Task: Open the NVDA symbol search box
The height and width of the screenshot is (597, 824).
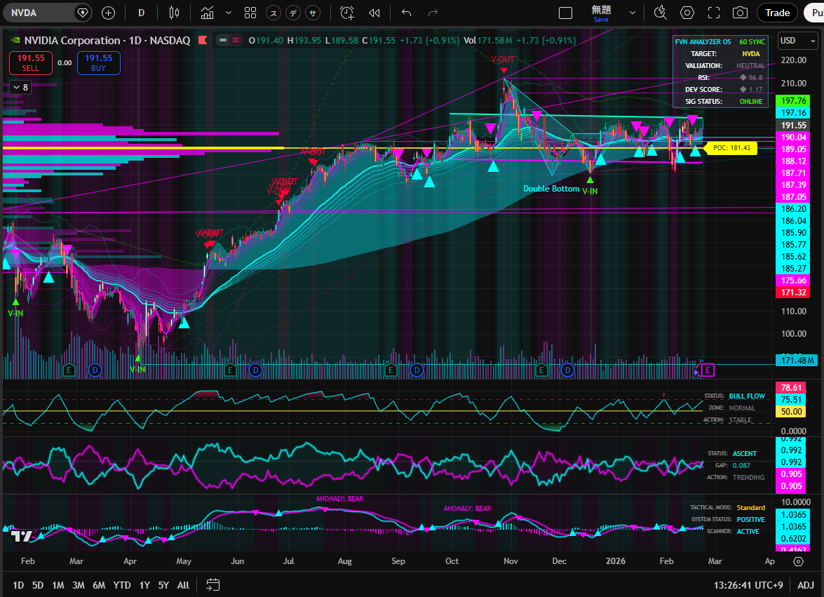Action: (39, 13)
